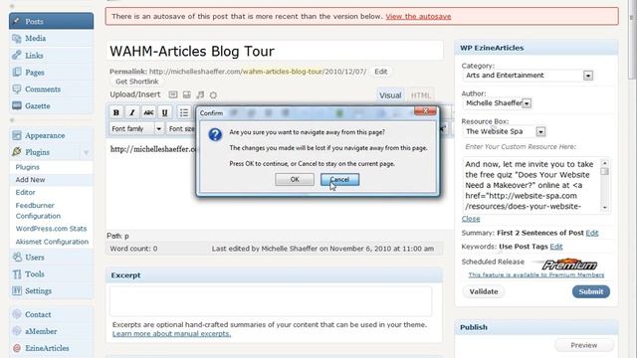Click the Contact icon in the sidebar
637x358 pixels.
pos(17,314)
